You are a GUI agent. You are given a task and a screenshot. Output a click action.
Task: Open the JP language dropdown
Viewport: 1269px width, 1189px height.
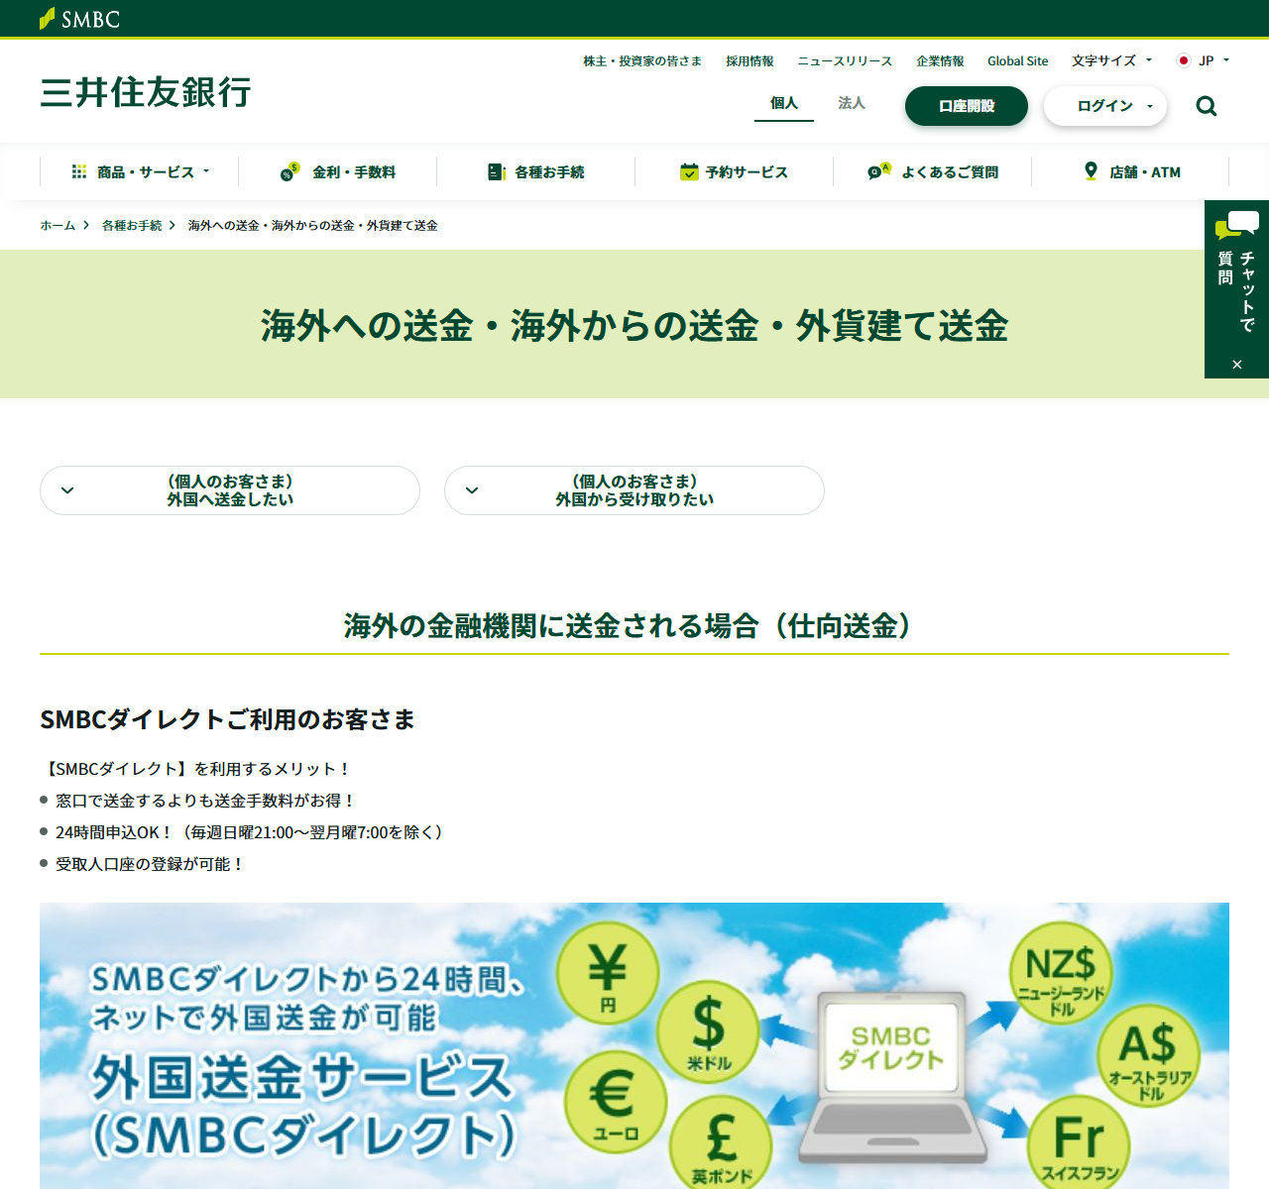(x=1204, y=60)
